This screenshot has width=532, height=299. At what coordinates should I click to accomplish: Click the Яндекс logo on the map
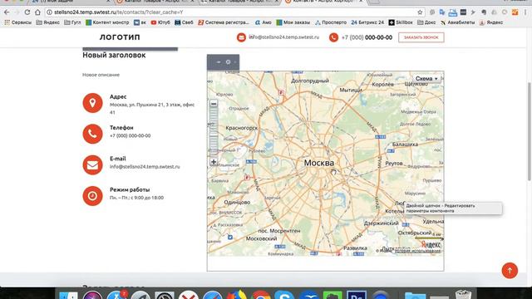click(x=431, y=244)
